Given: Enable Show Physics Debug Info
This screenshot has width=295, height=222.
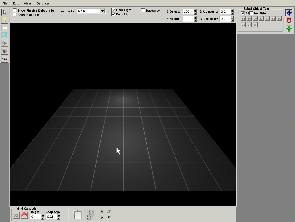Looking at the screenshot, I should tap(15, 10).
